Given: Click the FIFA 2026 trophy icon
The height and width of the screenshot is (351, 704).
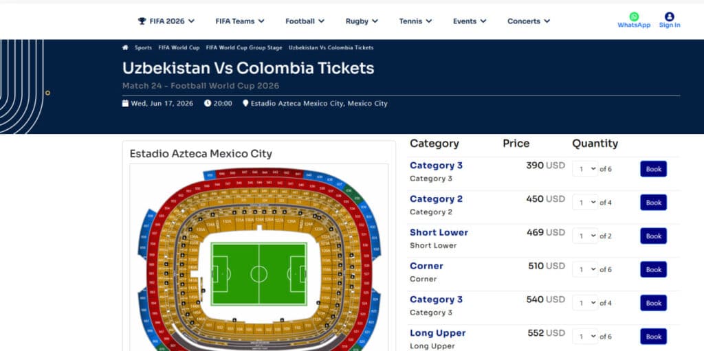Looking at the screenshot, I should click(142, 21).
